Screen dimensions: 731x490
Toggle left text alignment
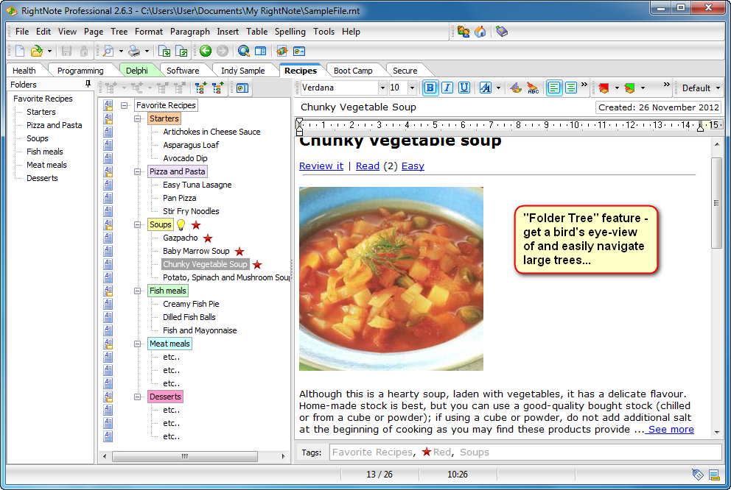(554, 88)
